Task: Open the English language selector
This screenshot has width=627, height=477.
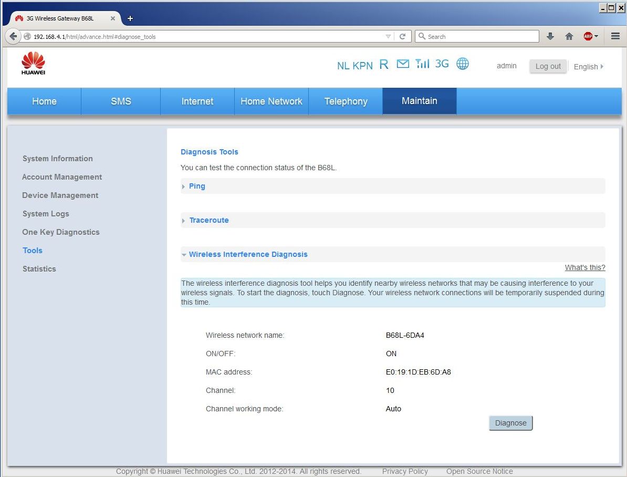Action: 588,66
